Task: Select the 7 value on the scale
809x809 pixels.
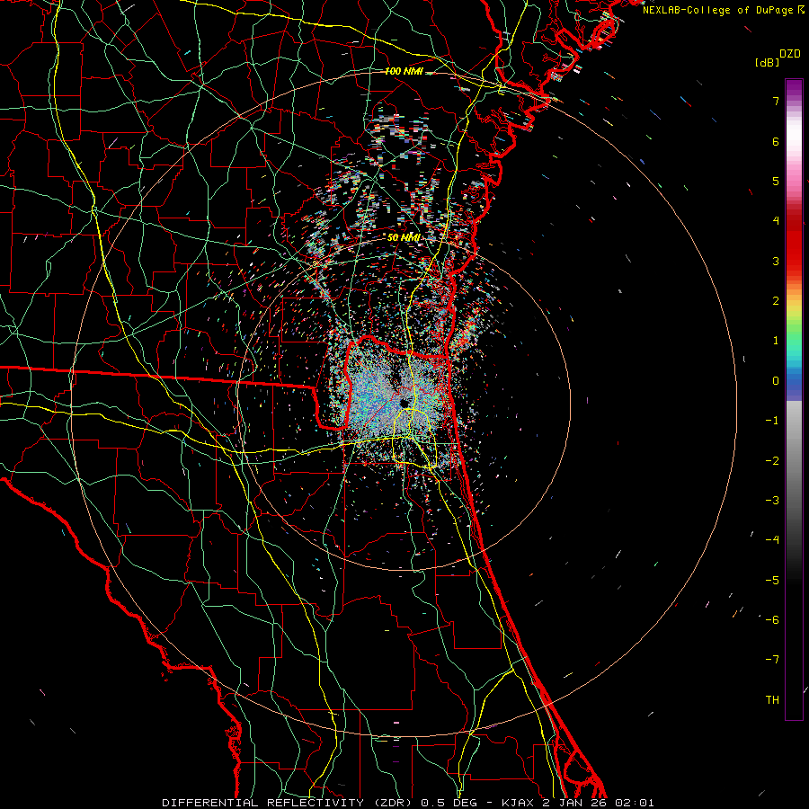Action: coord(775,101)
